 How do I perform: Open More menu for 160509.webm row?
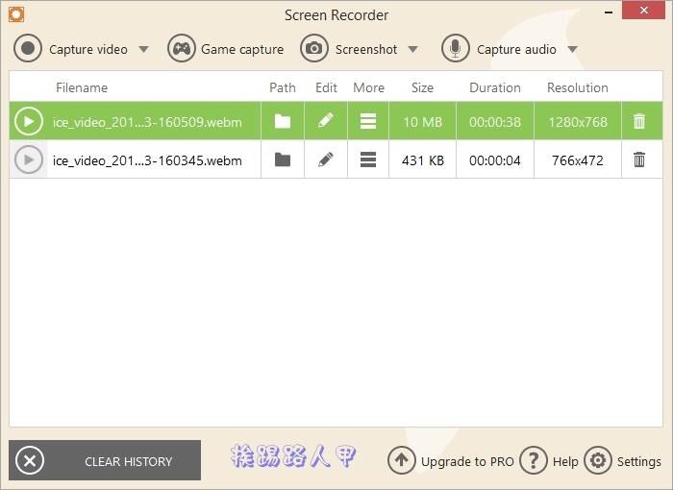point(368,121)
